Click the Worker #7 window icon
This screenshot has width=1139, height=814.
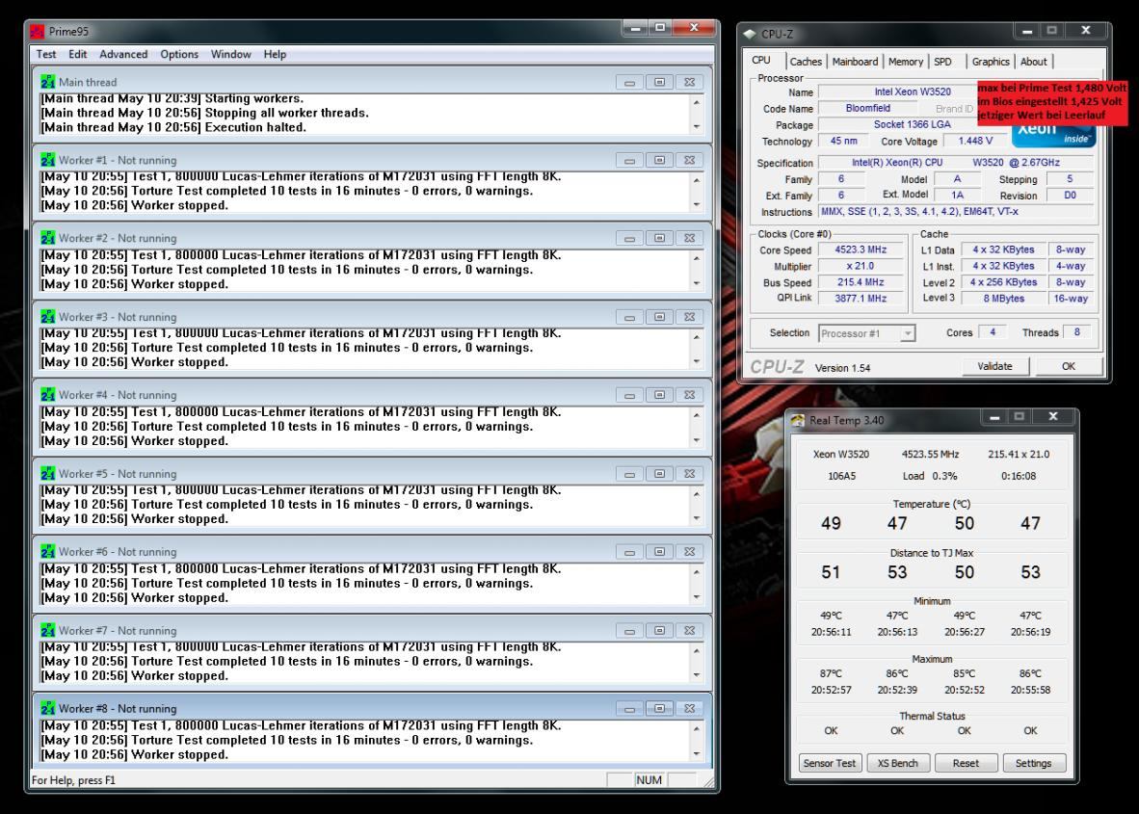point(48,630)
